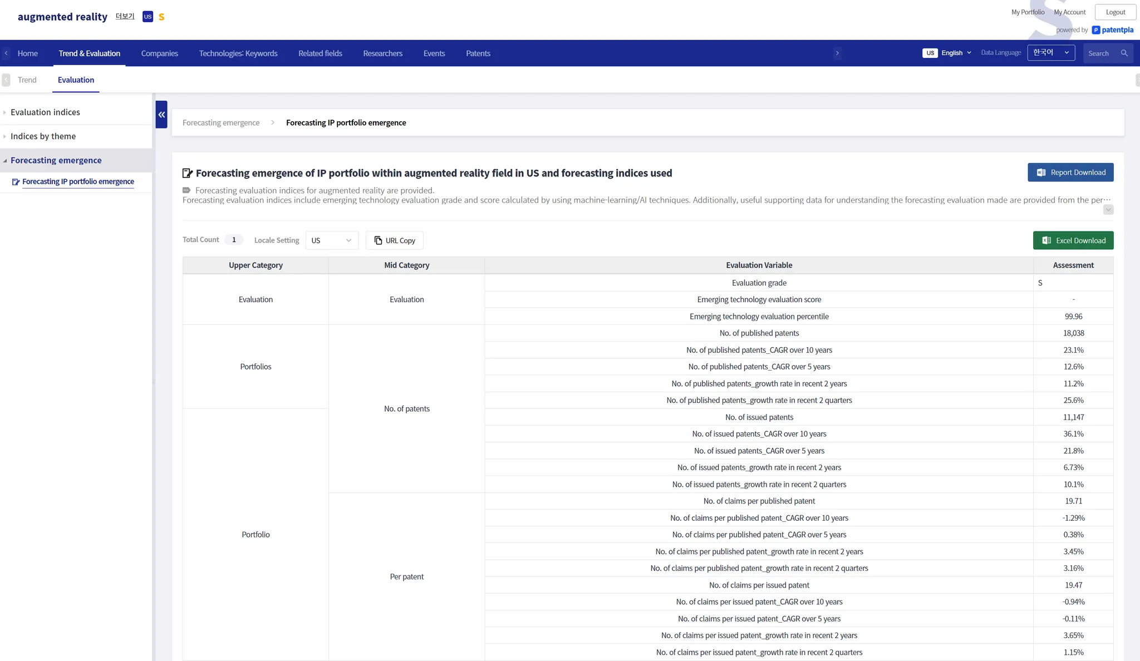Collapse Forecasting emergence tree section
This screenshot has width=1140, height=661.
[x=56, y=160]
